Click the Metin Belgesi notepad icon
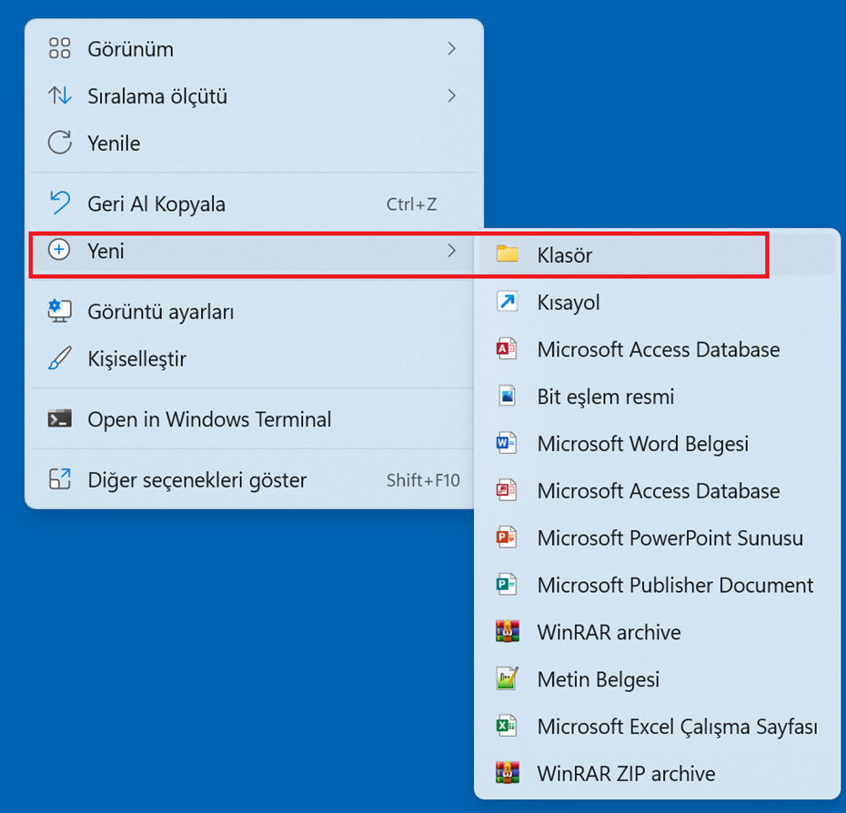846x813 pixels. point(508,678)
